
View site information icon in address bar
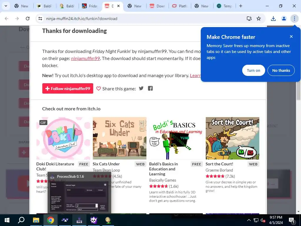click(40, 19)
